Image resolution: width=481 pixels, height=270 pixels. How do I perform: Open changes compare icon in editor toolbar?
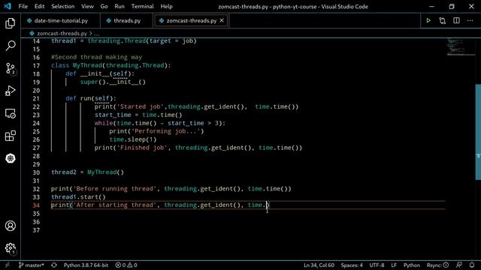pyautogui.click(x=443, y=21)
